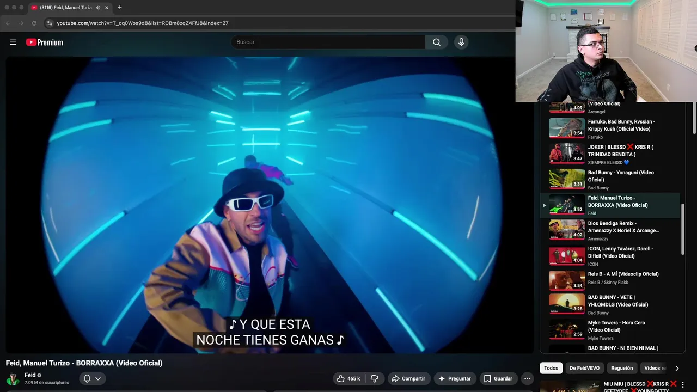Play Krippy Kush from the playlist
This screenshot has height=392, width=697.
(x=567, y=128)
